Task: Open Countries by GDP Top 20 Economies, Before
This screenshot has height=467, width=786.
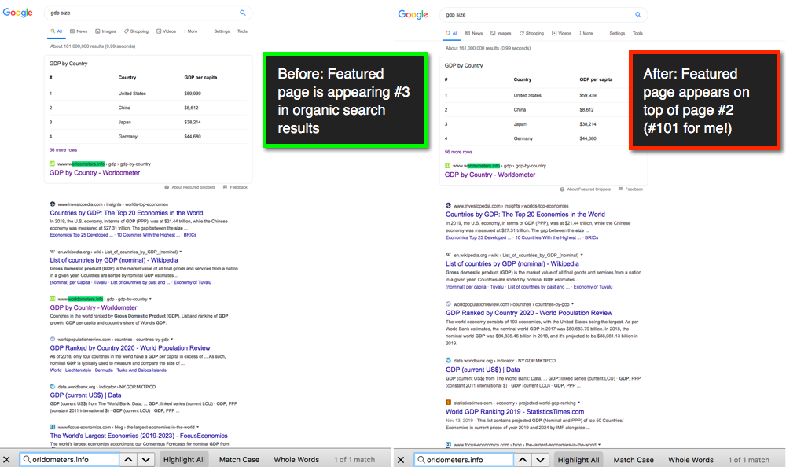Action: [127, 213]
